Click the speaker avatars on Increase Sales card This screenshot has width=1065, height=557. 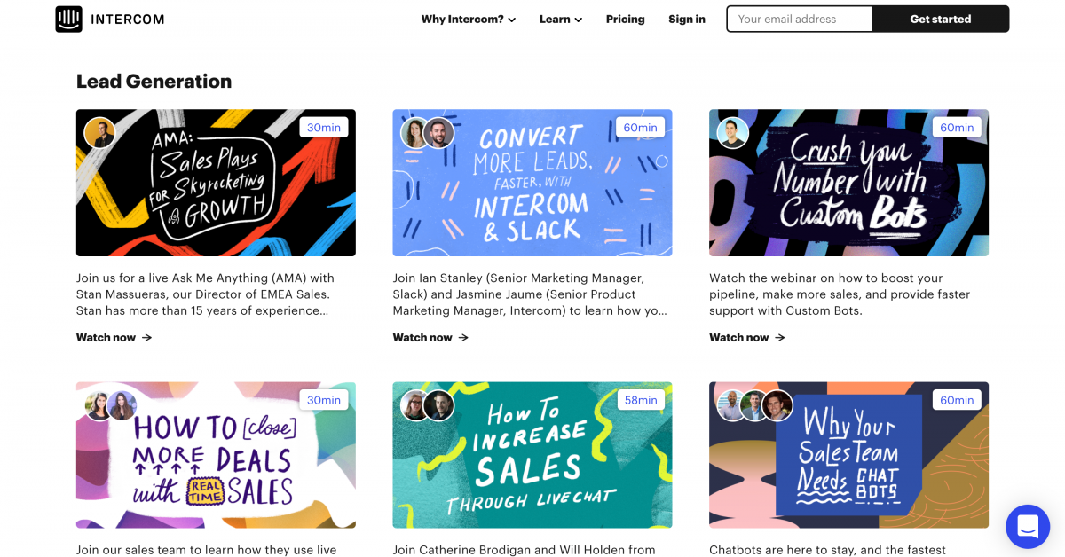coord(427,405)
